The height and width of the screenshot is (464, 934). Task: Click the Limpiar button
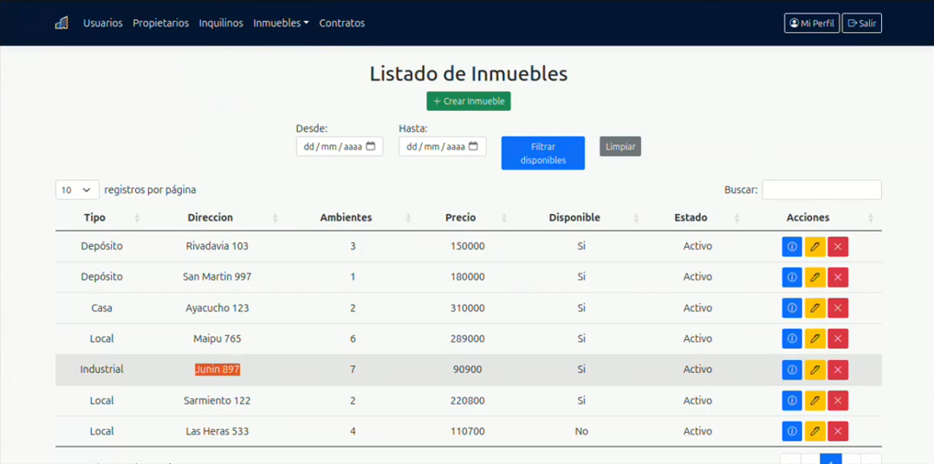pos(620,146)
